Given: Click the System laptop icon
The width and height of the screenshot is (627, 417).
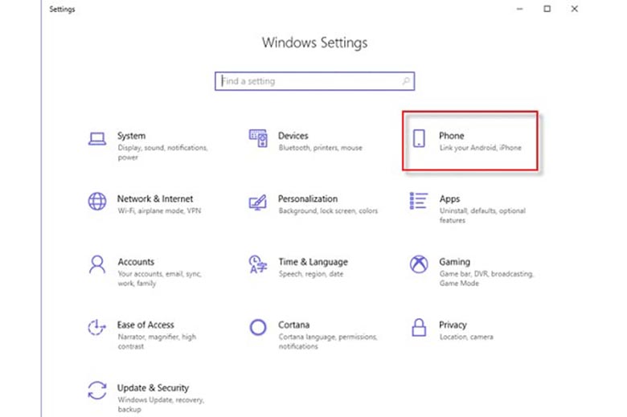Looking at the screenshot, I should [97, 138].
